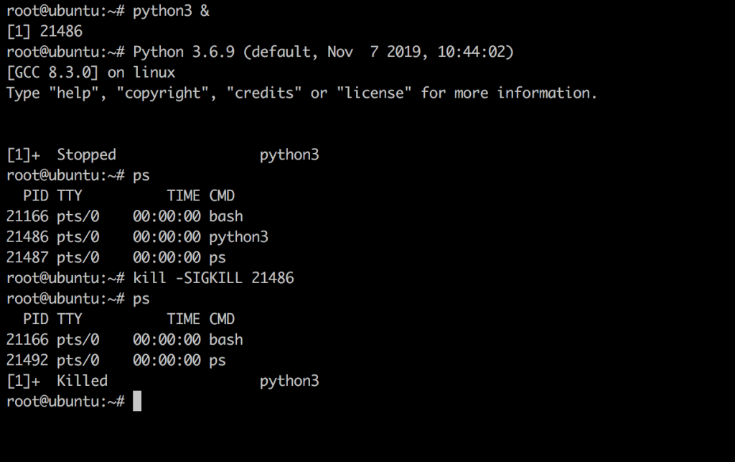
Task: Click the Python 3.6.9 version text
Action: click(x=184, y=52)
